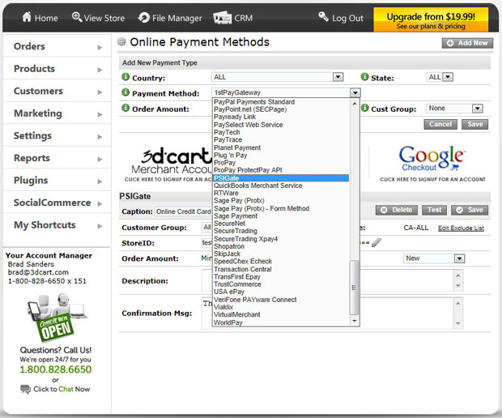Select PayTrace in the payment list
The width and height of the screenshot is (502, 418).
click(281, 139)
